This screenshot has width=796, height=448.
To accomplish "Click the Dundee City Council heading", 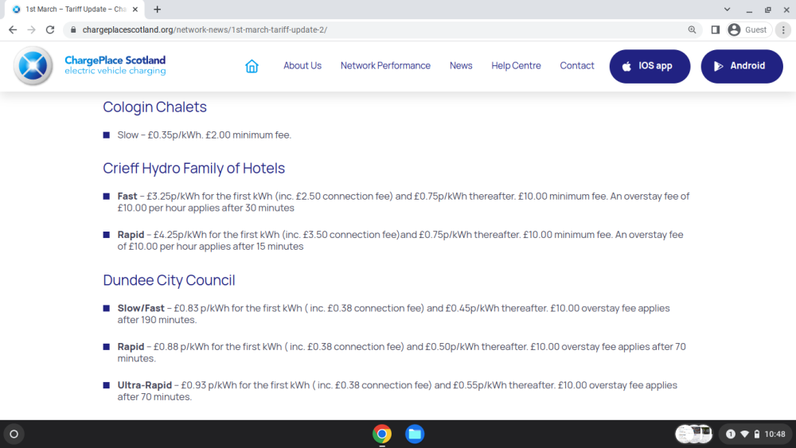I will pos(169,280).
